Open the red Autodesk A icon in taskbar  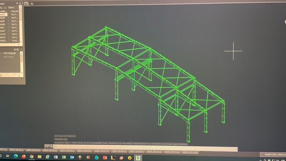coord(88,157)
